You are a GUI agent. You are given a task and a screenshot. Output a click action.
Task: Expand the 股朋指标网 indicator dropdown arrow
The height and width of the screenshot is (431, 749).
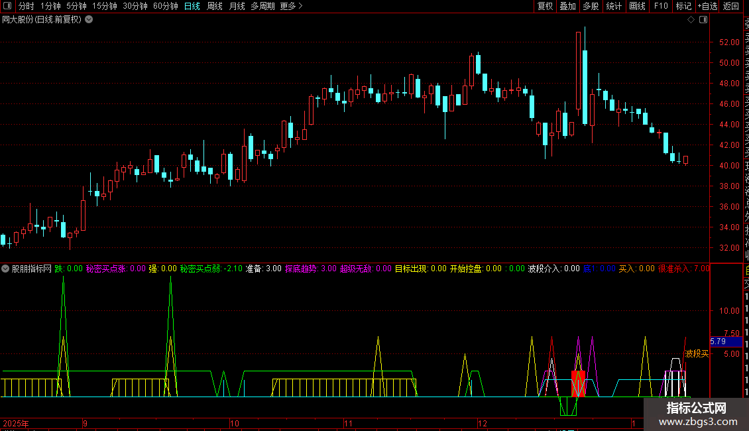point(5,269)
